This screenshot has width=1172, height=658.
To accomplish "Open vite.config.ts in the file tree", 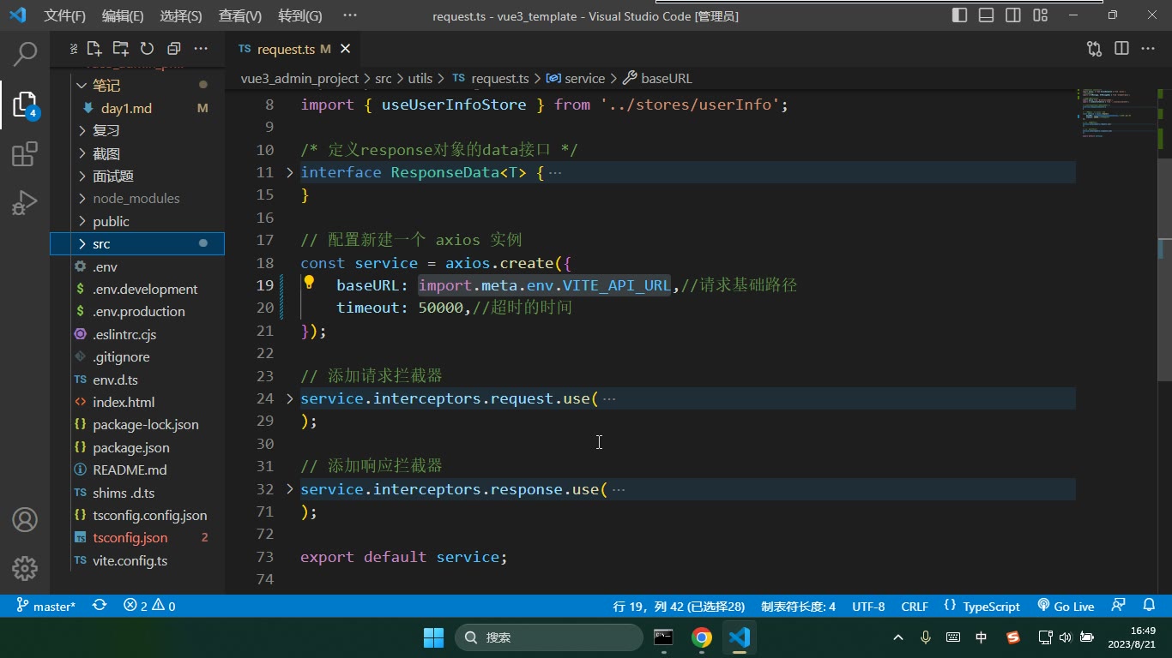I will point(137,560).
